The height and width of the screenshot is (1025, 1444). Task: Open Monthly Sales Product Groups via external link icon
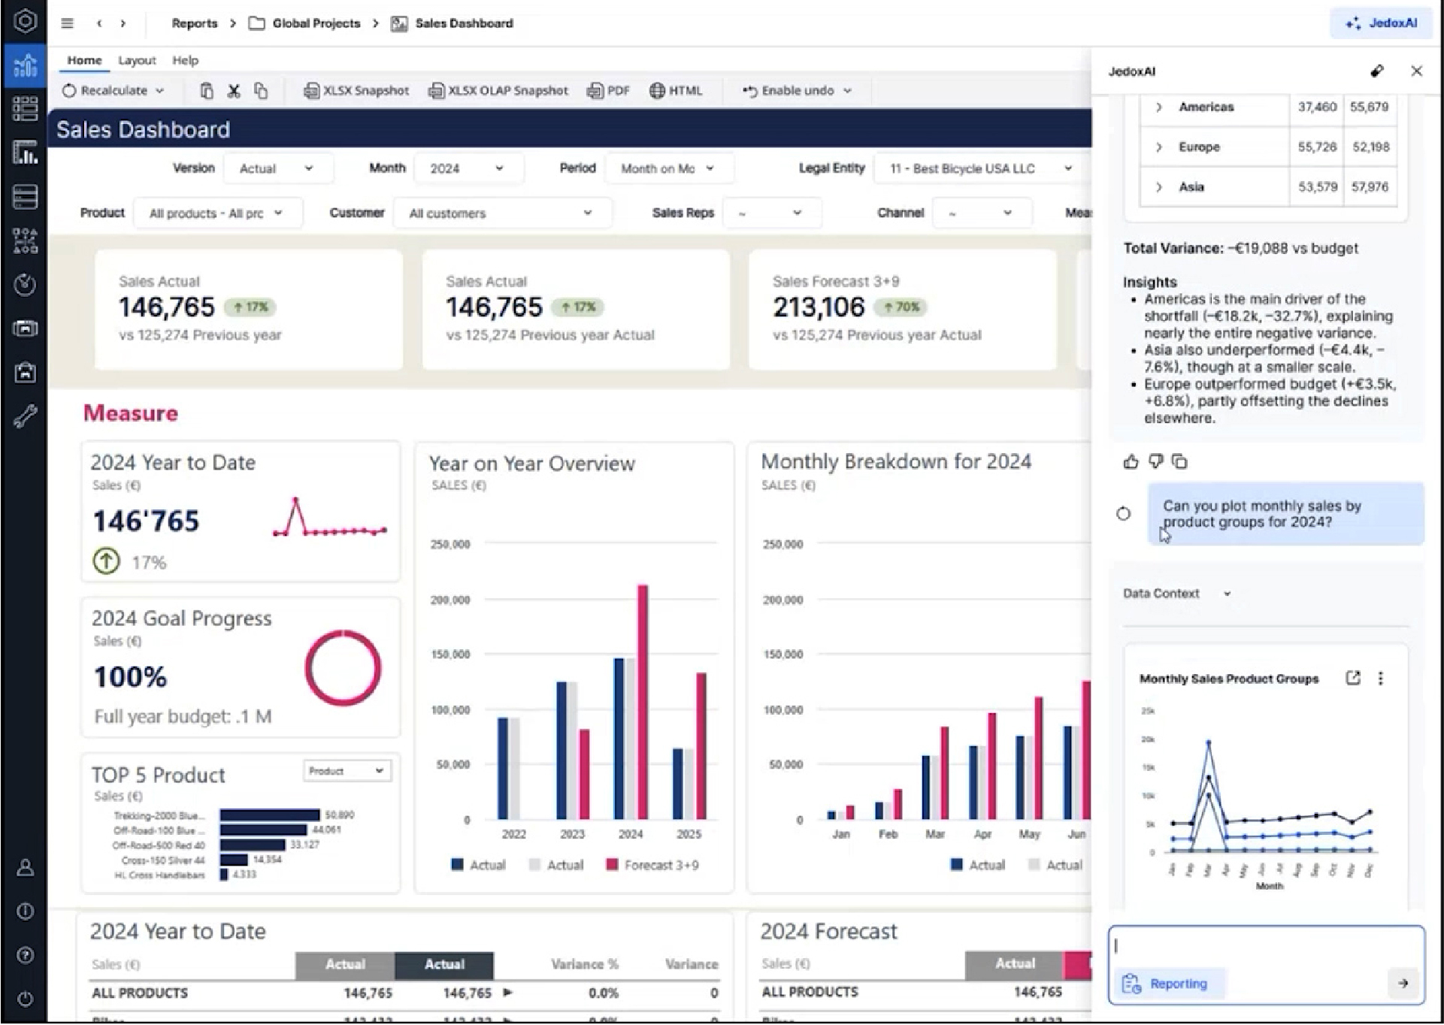1353,678
